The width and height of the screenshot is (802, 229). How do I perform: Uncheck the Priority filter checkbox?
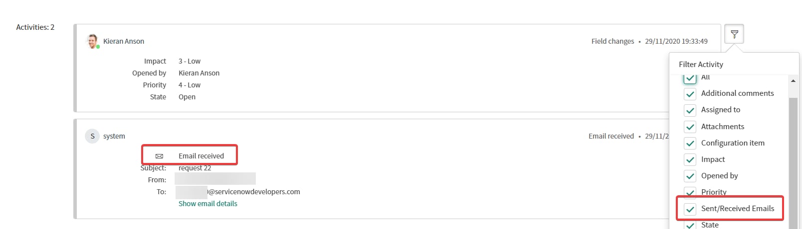[690, 192]
